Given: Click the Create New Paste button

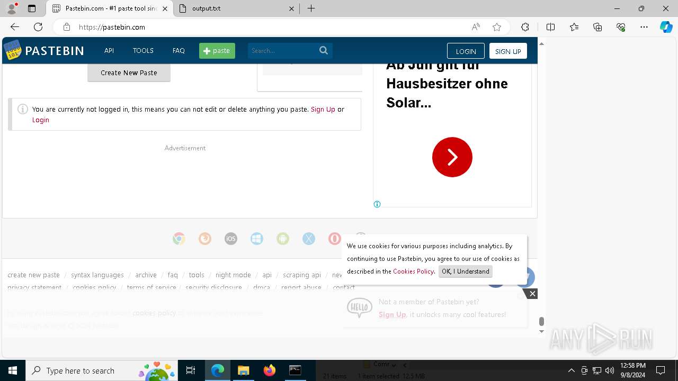Looking at the screenshot, I should pos(129,73).
